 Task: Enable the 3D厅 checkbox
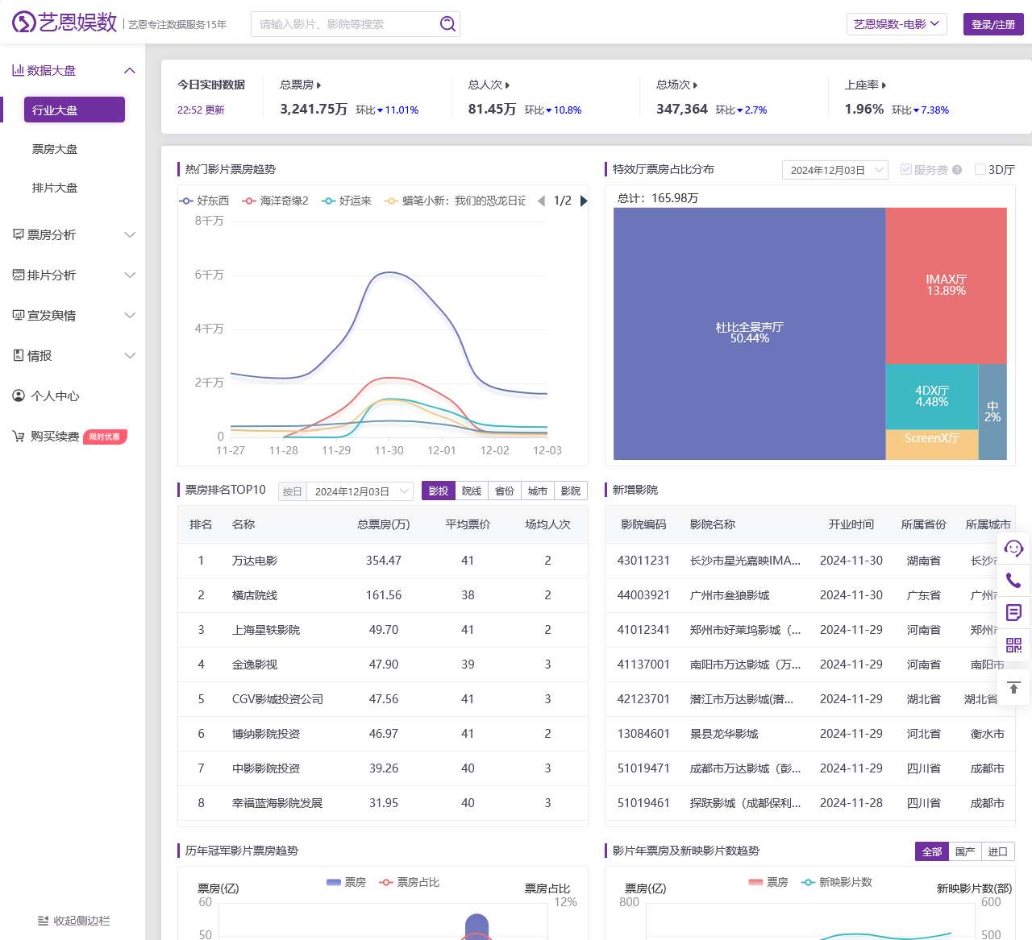point(980,169)
